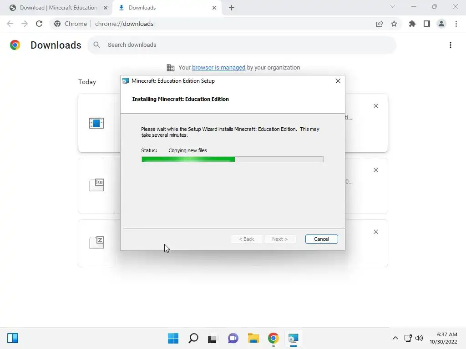Image resolution: width=466 pixels, height=349 pixels.
Task: Go forward to the next page
Action: [x=25, y=24]
